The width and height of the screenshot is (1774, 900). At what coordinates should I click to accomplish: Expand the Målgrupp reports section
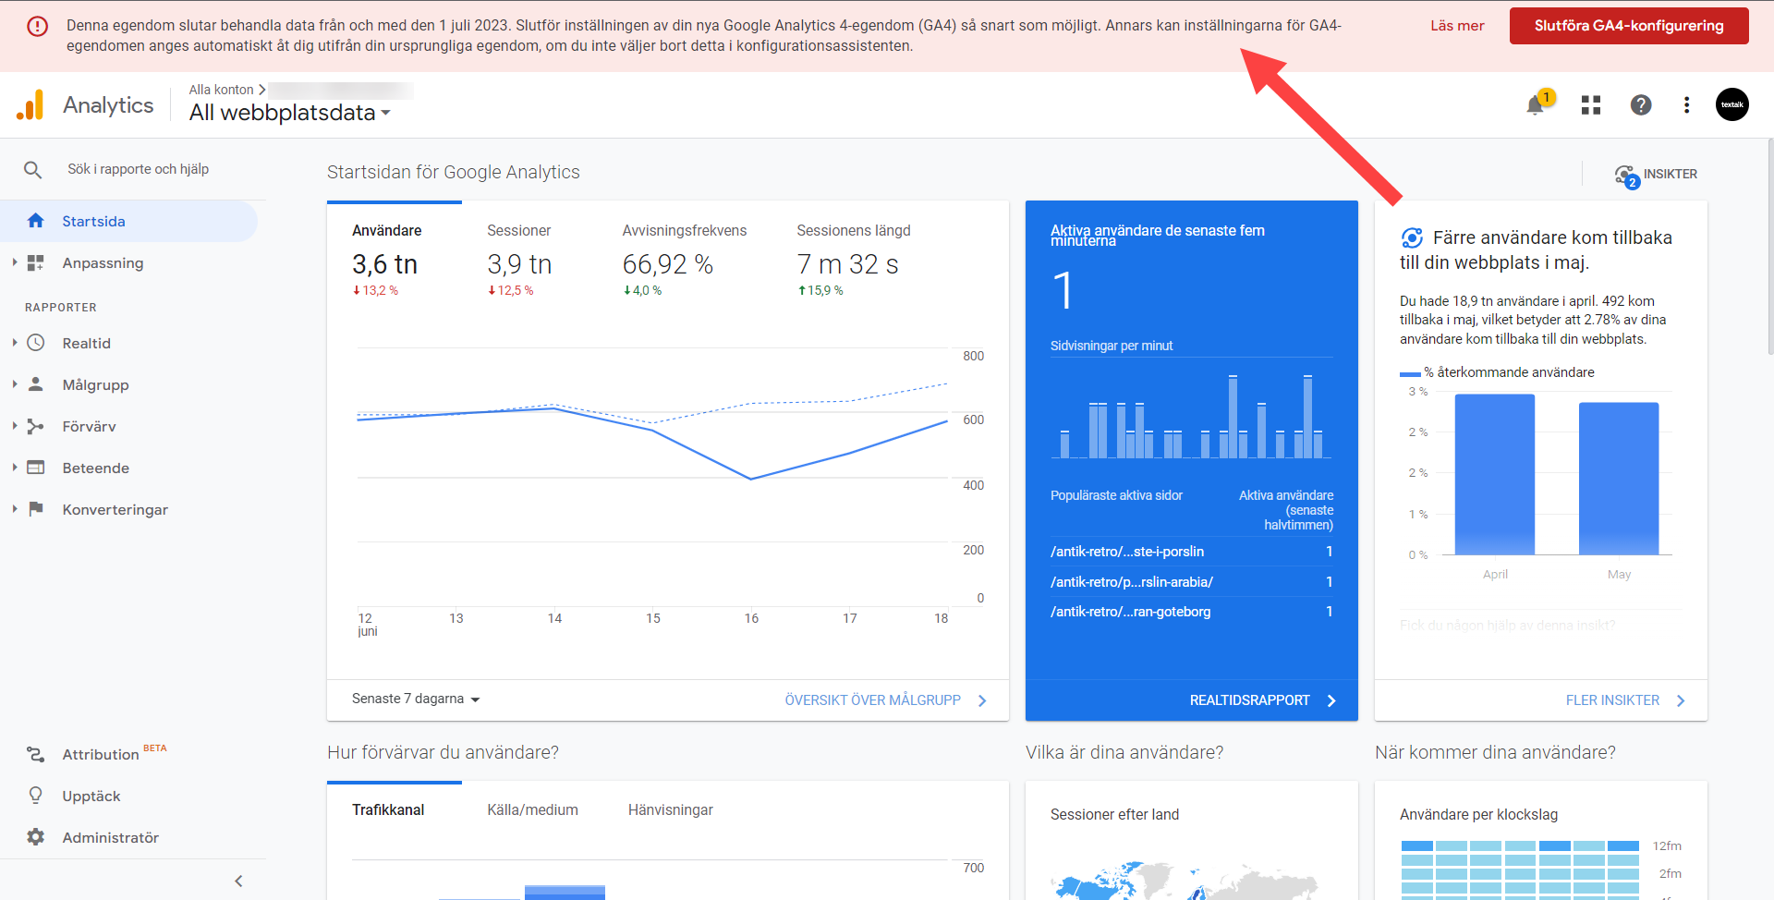click(x=15, y=384)
